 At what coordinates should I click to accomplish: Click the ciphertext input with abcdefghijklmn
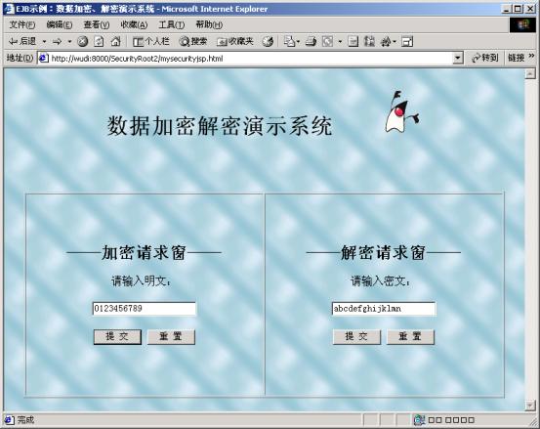pos(384,309)
